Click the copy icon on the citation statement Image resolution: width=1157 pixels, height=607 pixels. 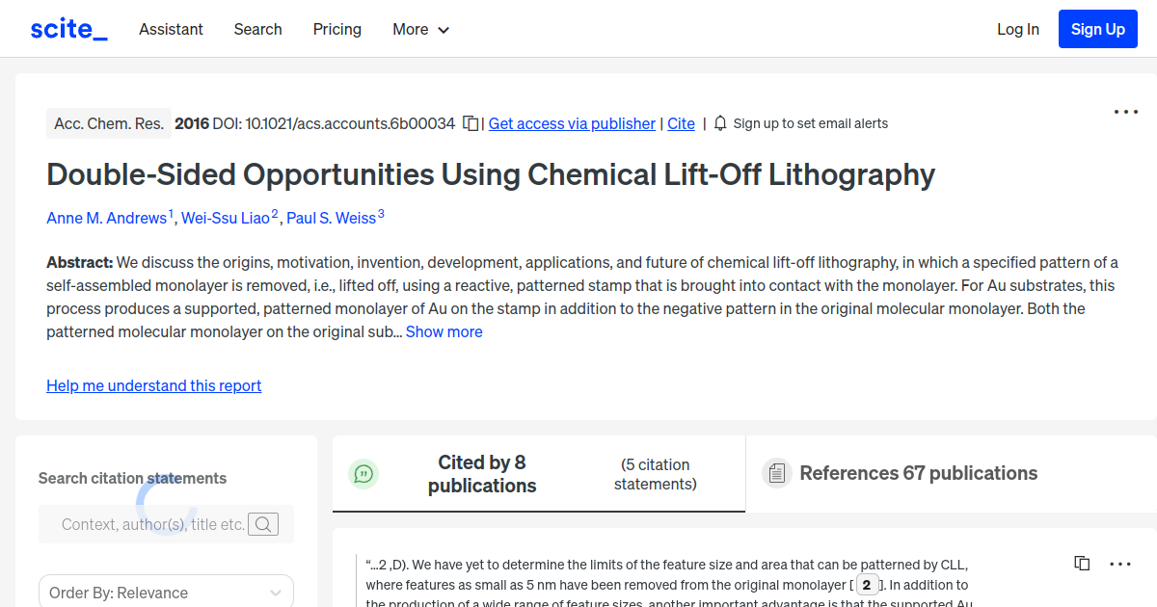1081,563
